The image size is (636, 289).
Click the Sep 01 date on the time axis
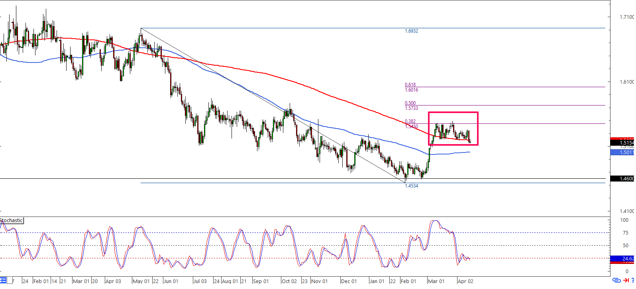click(x=261, y=281)
